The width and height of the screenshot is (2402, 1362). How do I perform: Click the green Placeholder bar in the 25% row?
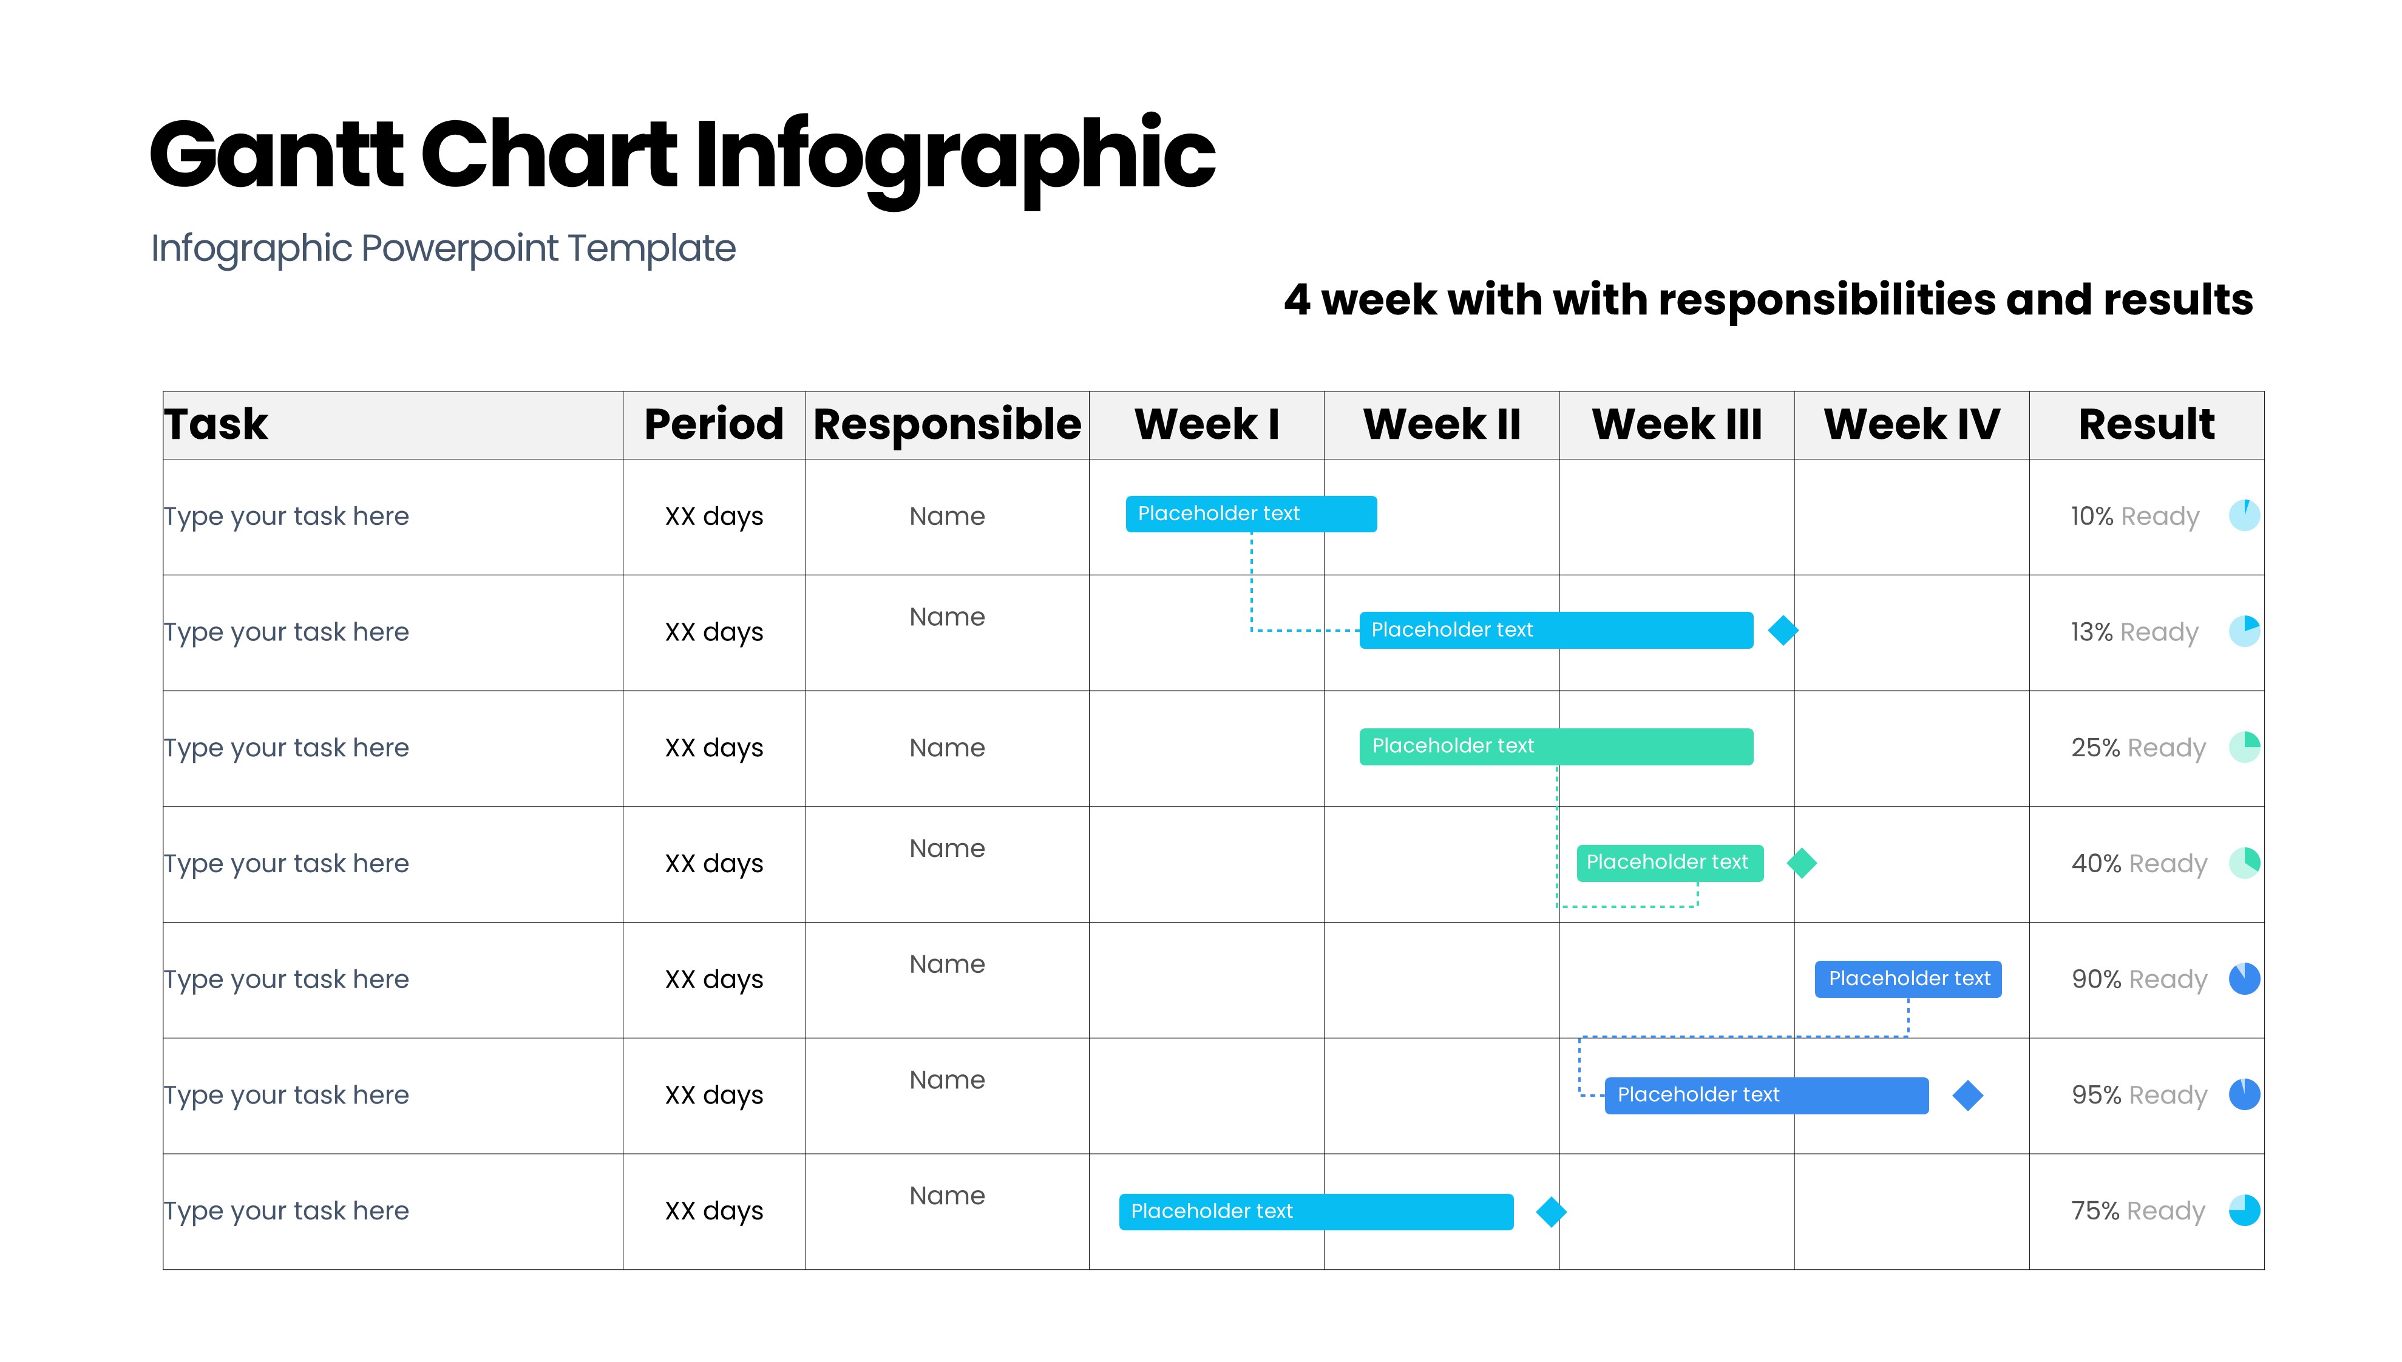point(1555,747)
